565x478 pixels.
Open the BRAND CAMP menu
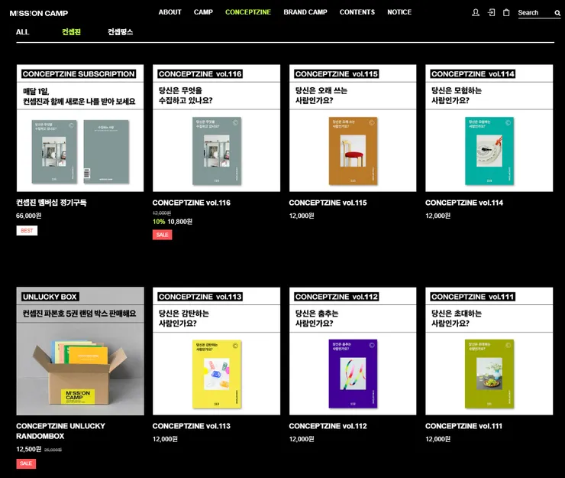305,12
